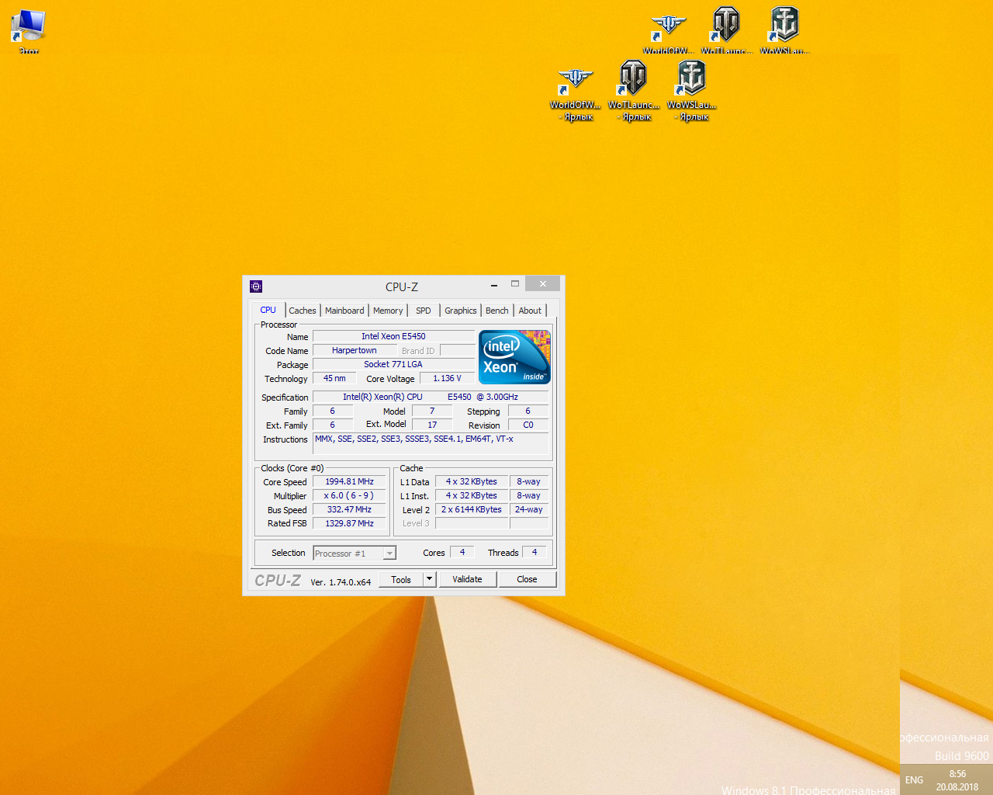Expand the Tools dropdown arrow
The width and height of the screenshot is (993, 795).
click(x=429, y=579)
